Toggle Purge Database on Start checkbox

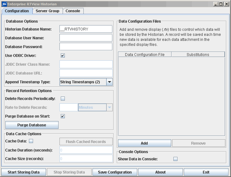point(63,116)
